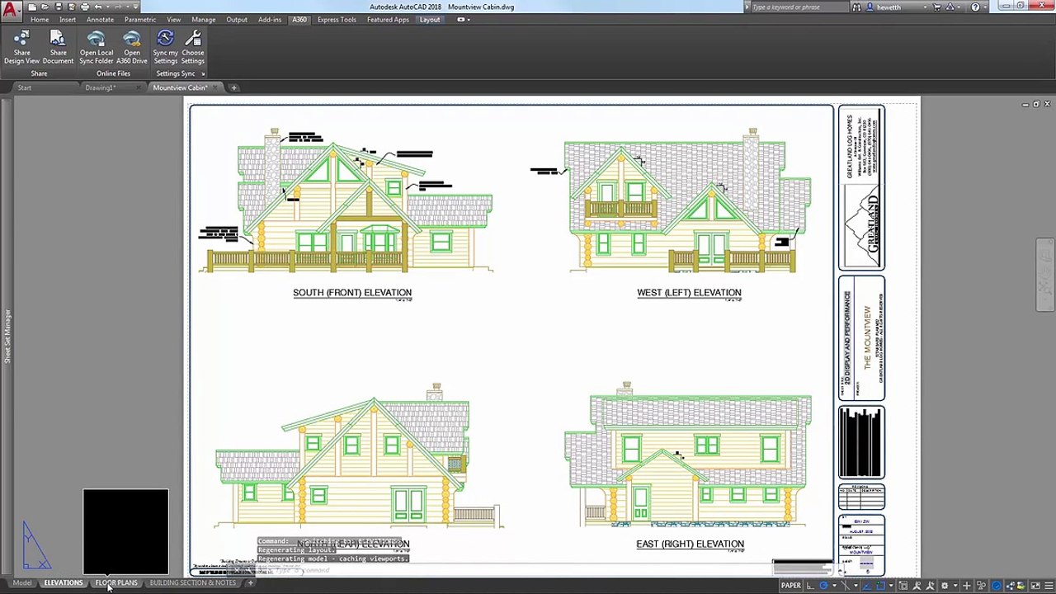Screen dimensions: 1056x594
Task: Click the Clean Screen icon in status bar
Action: click(1035, 586)
